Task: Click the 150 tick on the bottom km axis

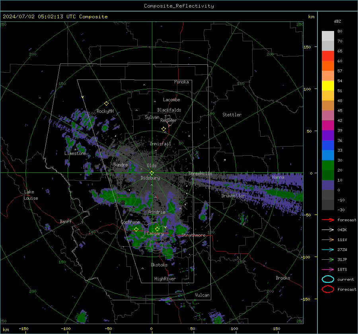Action: pyautogui.click(x=276, y=329)
